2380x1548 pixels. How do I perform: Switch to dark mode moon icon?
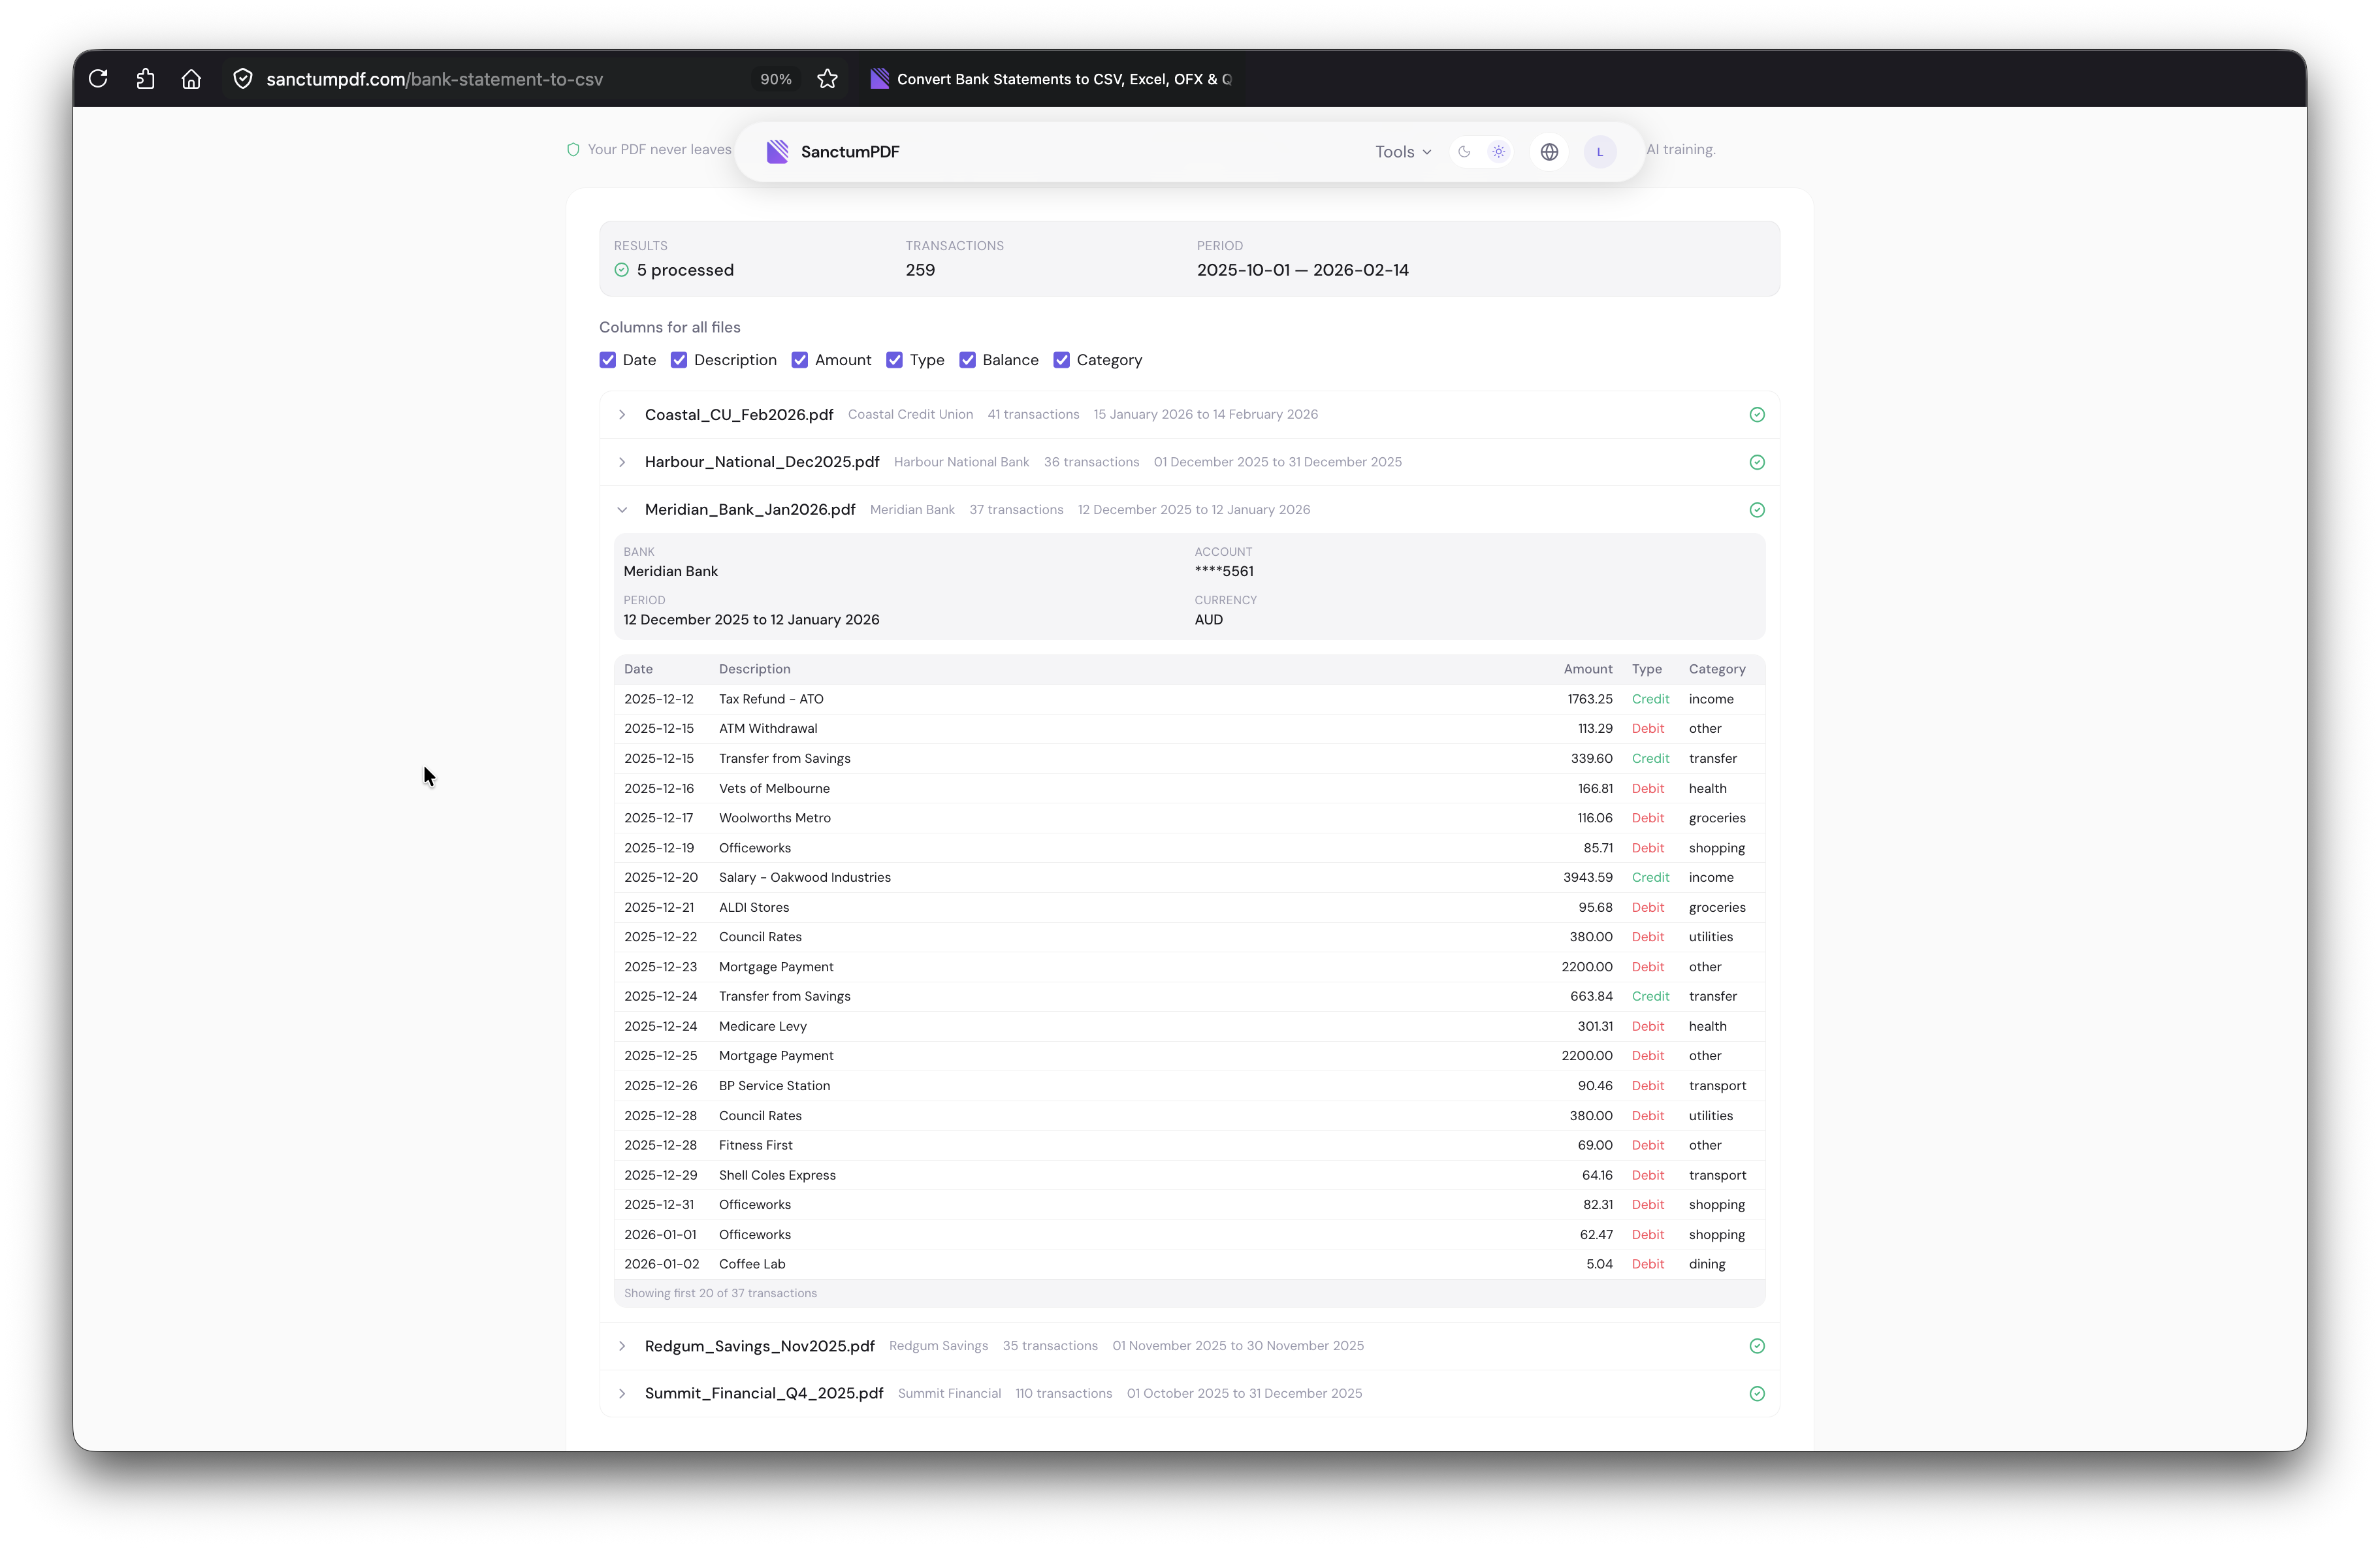pyautogui.click(x=1464, y=152)
